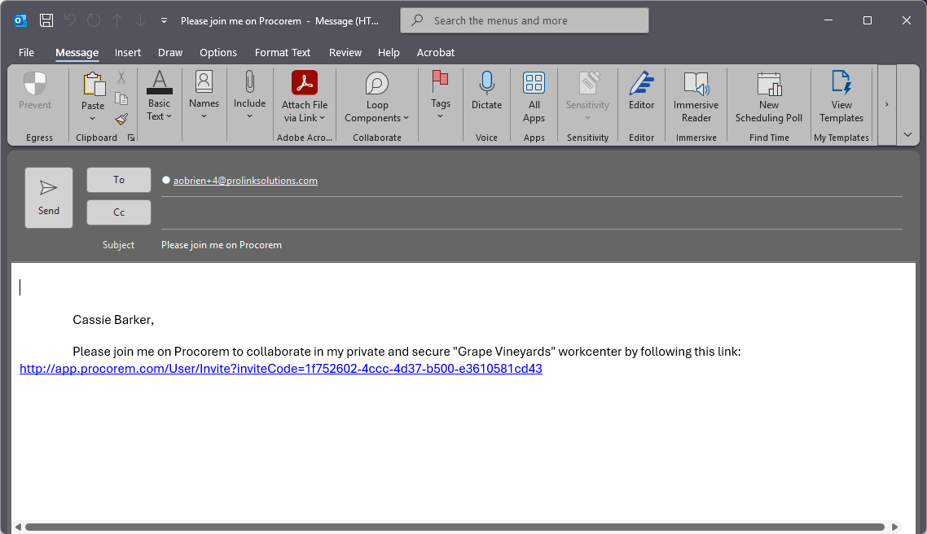Open the Tags flag dropdown
Viewport: 927px width, 534px height.
pyautogui.click(x=440, y=116)
